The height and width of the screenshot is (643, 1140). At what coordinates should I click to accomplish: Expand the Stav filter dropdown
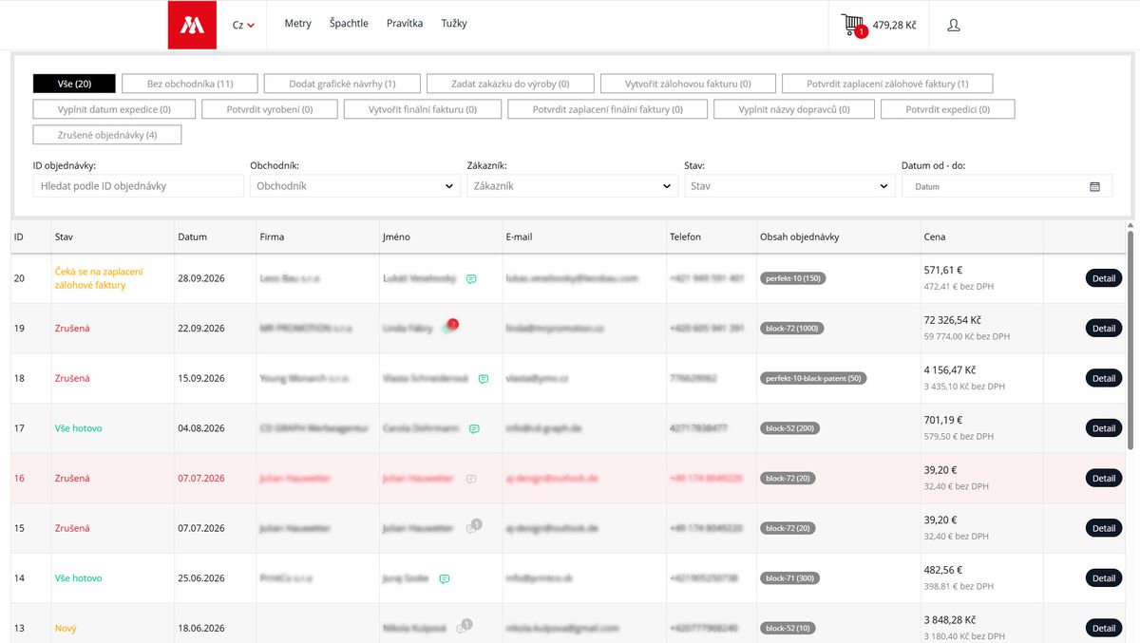pyautogui.click(x=789, y=186)
